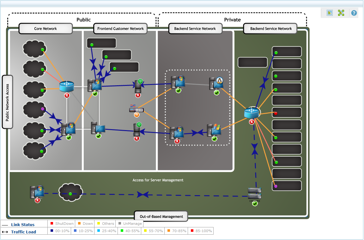The width and height of the screenshot is (364, 240).
Task: Click the expand map with green arrows icon
Action: pyautogui.click(x=341, y=13)
